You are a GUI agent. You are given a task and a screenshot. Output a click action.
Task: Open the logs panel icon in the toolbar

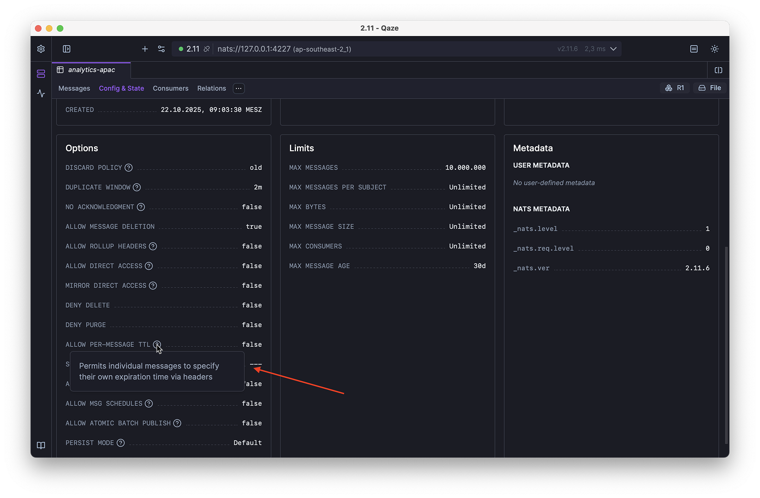point(693,49)
